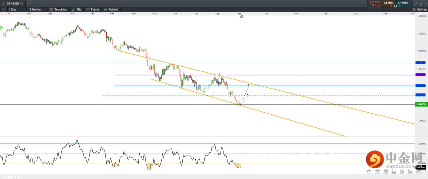
Task: Open the Mid price type selector
Action: tap(77, 9)
